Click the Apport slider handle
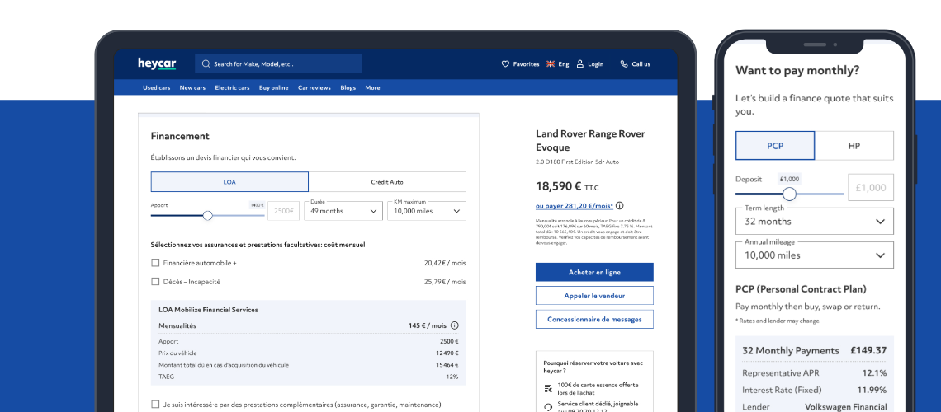This screenshot has width=941, height=412. point(208,216)
